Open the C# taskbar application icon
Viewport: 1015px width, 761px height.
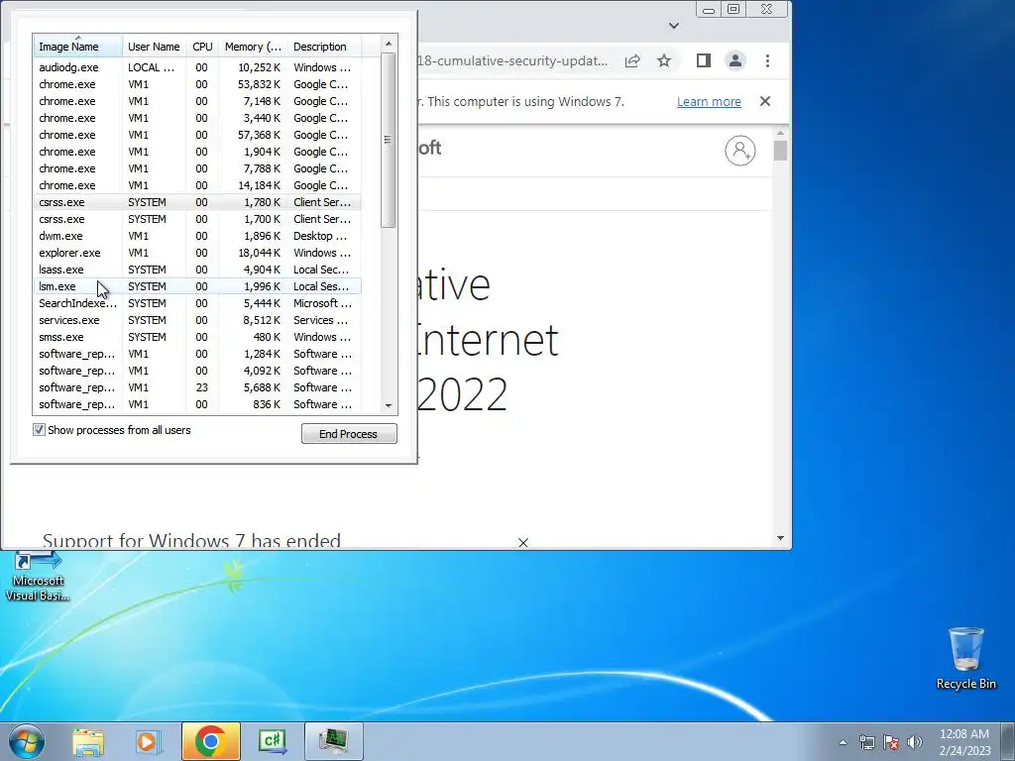[x=273, y=741]
